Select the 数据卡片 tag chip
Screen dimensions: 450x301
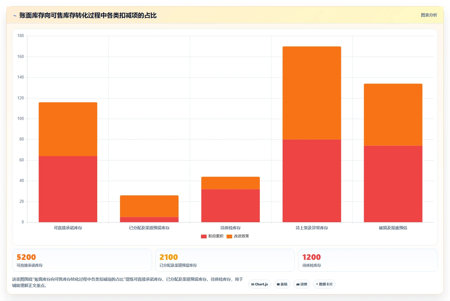click(324, 284)
